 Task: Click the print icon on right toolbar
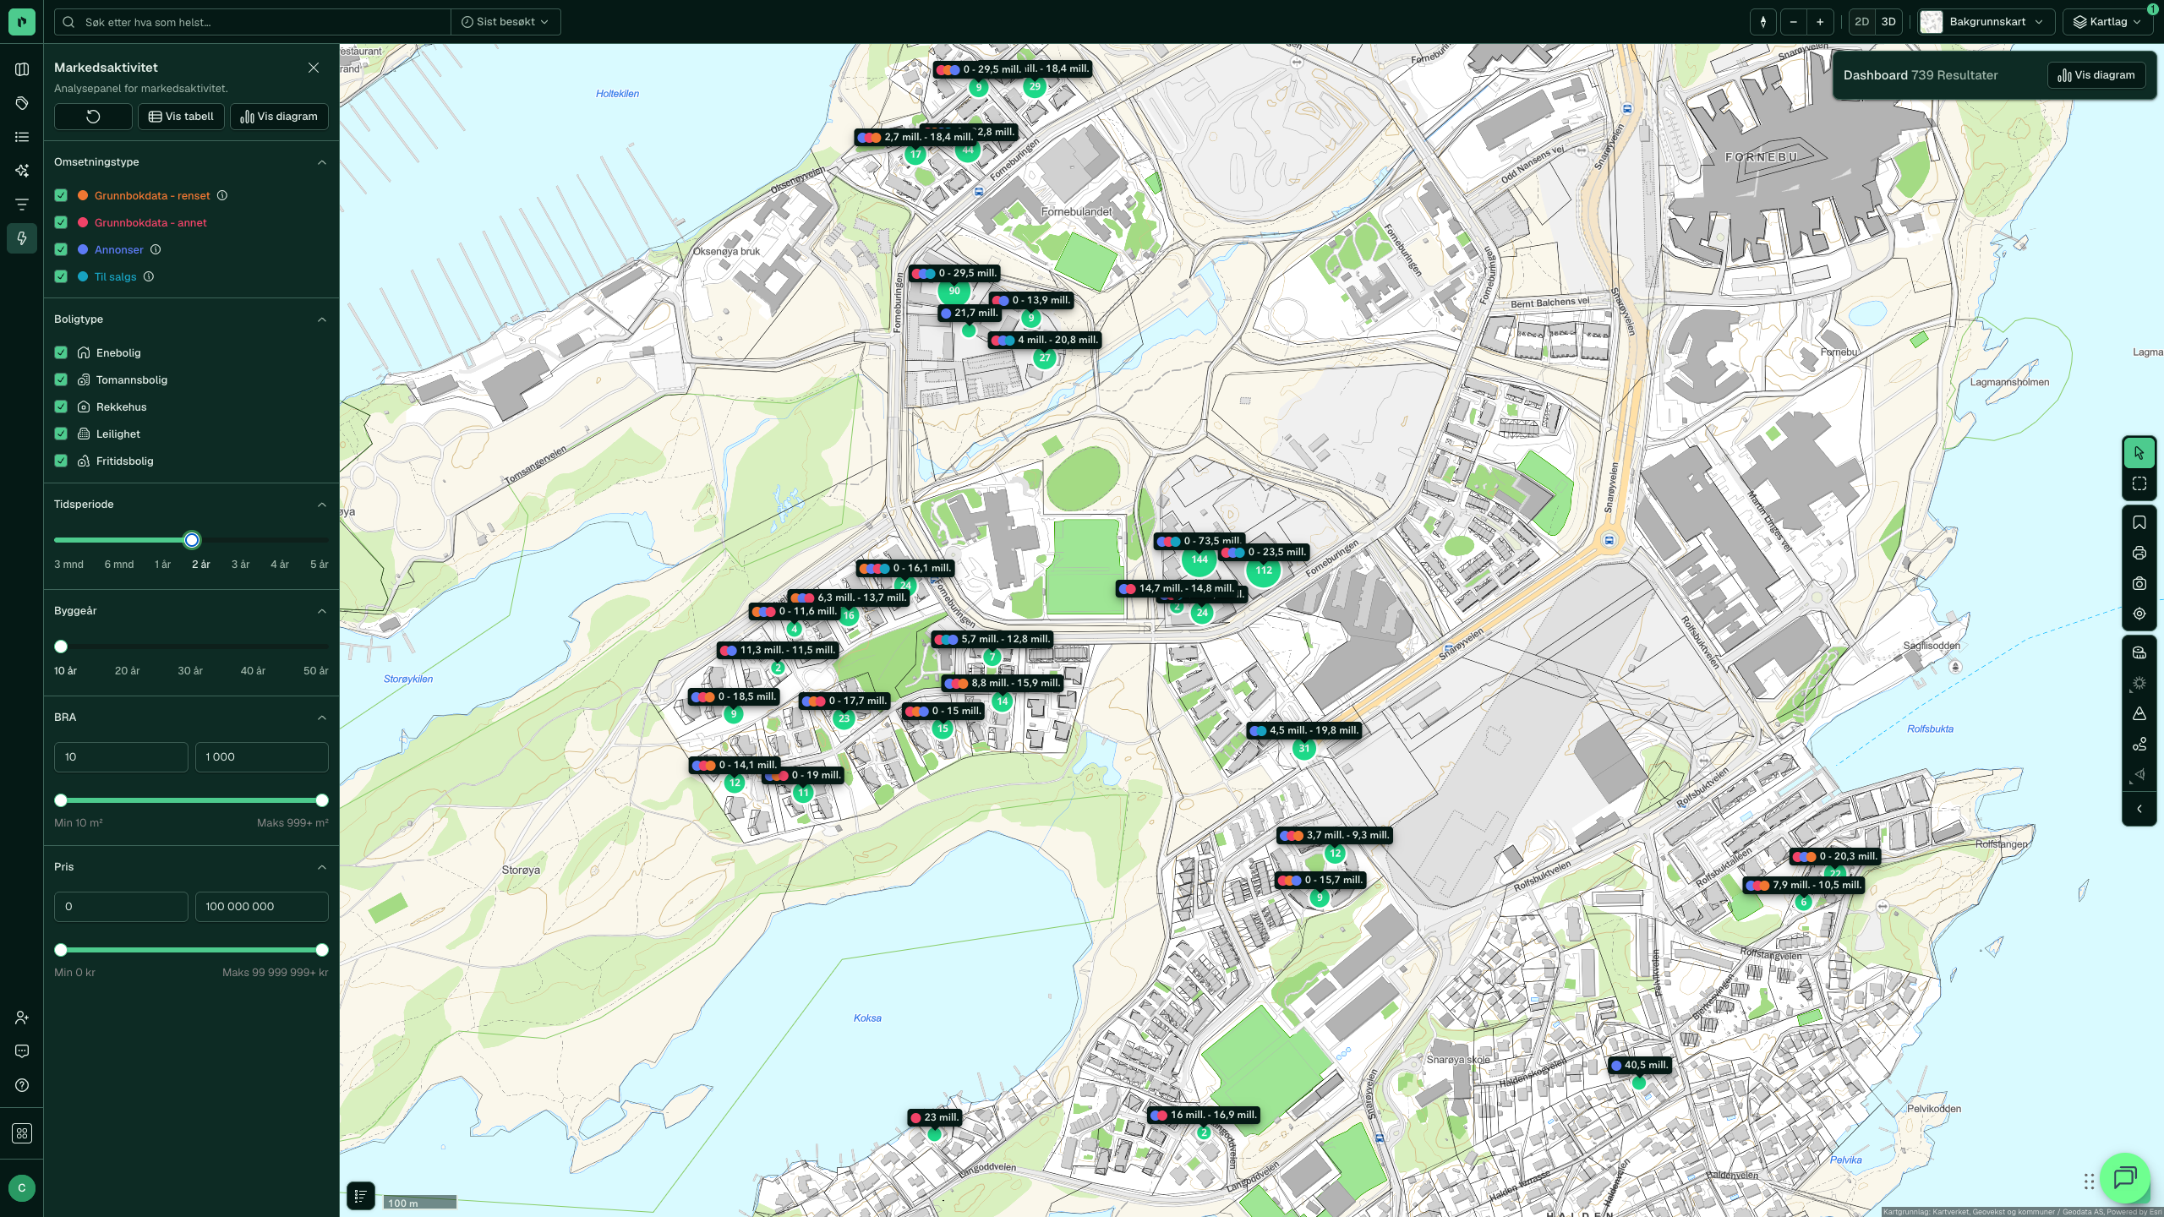(x=2139, y=554)
